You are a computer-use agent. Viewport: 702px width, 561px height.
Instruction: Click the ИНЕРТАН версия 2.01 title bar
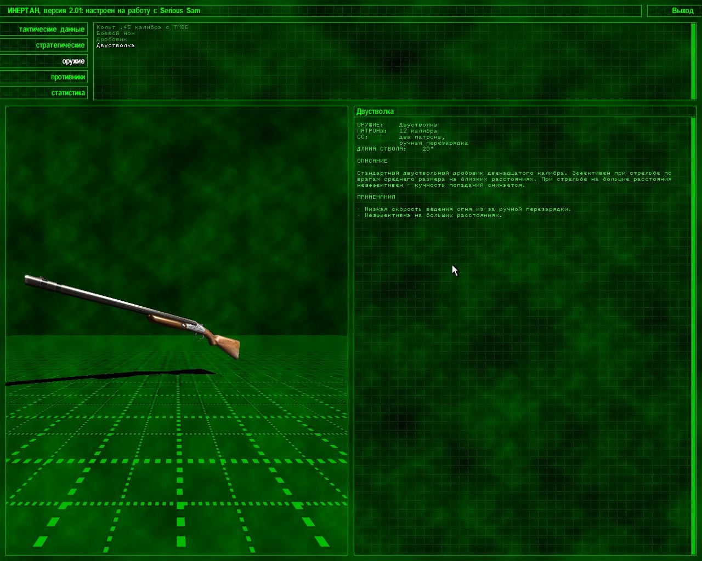pos(320,10)
